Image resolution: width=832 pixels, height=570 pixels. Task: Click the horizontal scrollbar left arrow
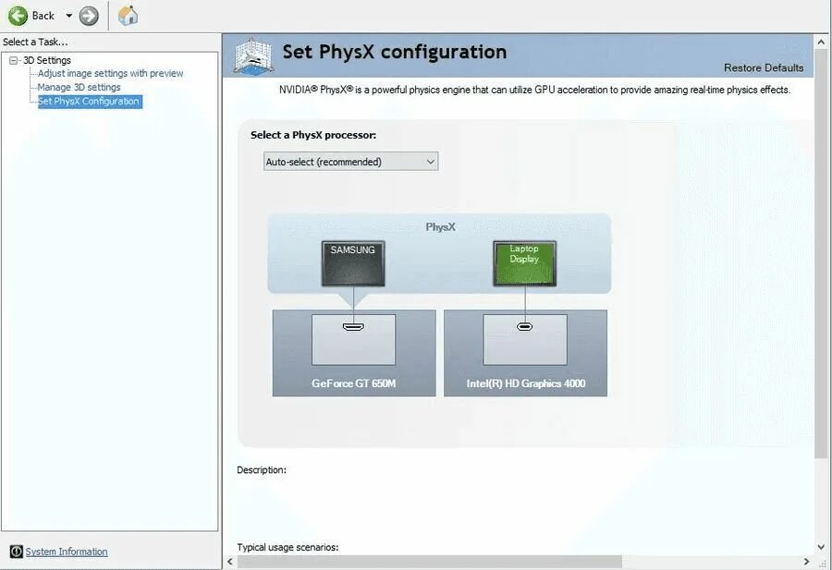[230, 561]
